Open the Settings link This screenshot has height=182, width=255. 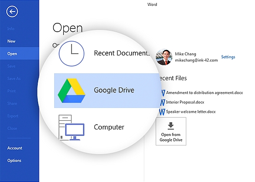pos(228,57)
